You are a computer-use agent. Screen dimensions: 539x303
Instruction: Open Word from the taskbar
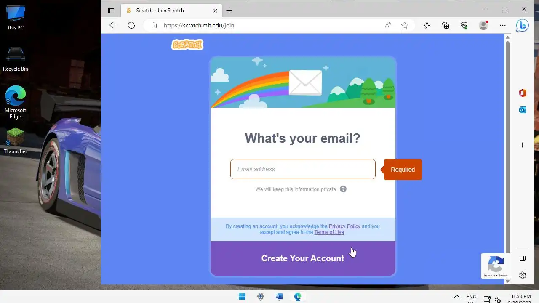(x=279, y=297)
